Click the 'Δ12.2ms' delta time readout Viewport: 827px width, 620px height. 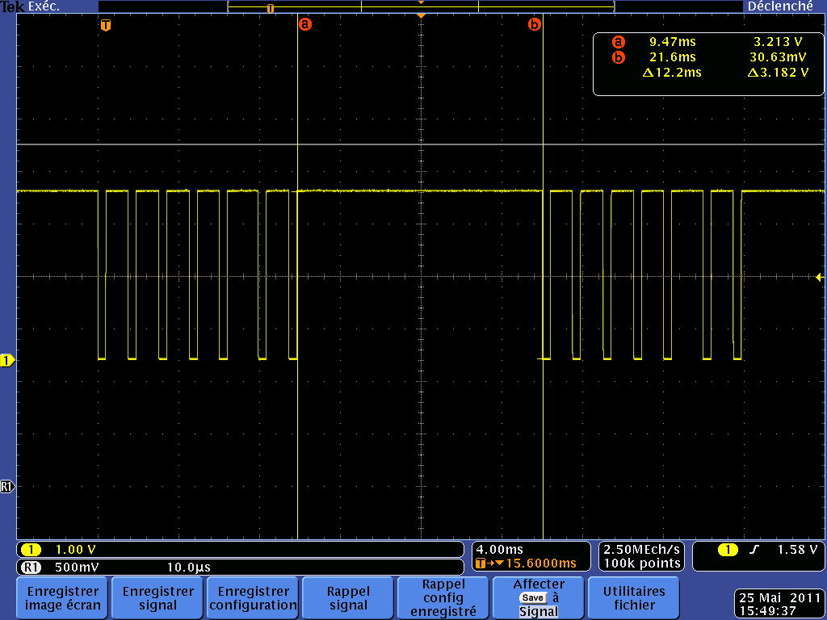[x=672, y=72]
